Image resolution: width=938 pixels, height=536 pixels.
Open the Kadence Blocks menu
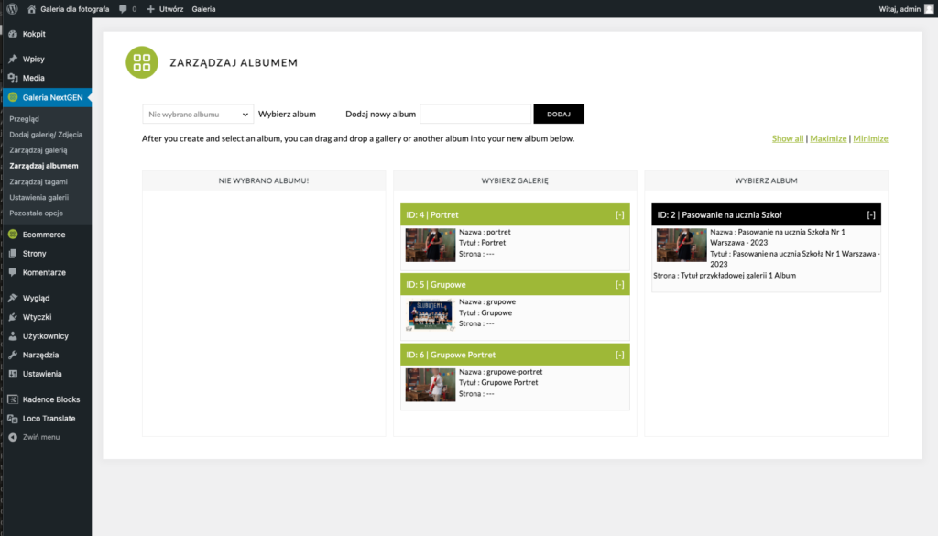pos(50,399)
